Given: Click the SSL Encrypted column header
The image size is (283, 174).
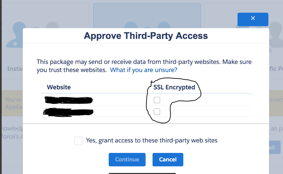Looking at the screenshot, I should tap(174, 87).
